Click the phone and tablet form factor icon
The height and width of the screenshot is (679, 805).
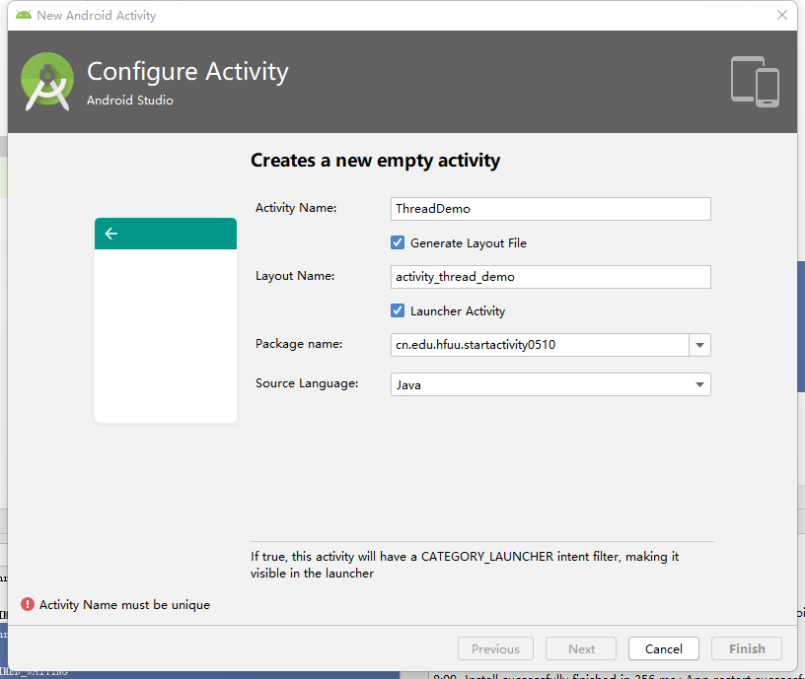tap(755, 82)
